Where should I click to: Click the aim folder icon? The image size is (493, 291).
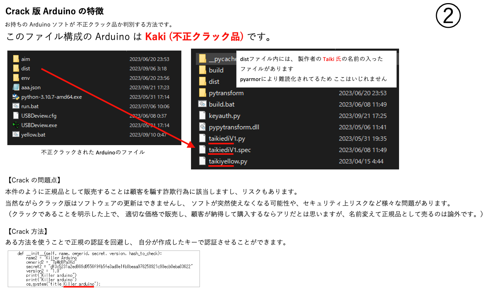pyautogui.click(x=16, y=59)
